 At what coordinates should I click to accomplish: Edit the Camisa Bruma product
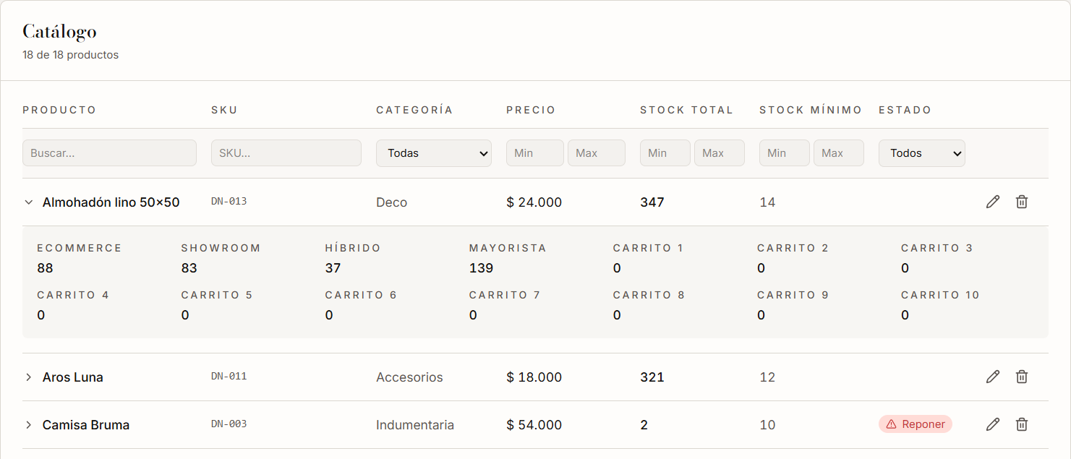[x=993, y=424]
